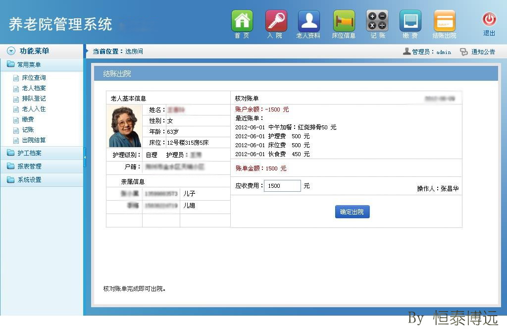The width and height of the screenshot is (507, 330).
Task: Click the 儿媳 relation cell
Action: pos(189,206)
